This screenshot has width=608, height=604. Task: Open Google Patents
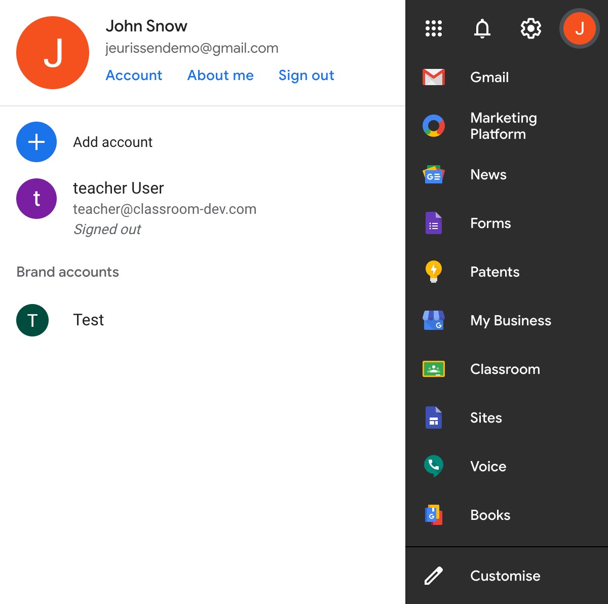point(495,272)
